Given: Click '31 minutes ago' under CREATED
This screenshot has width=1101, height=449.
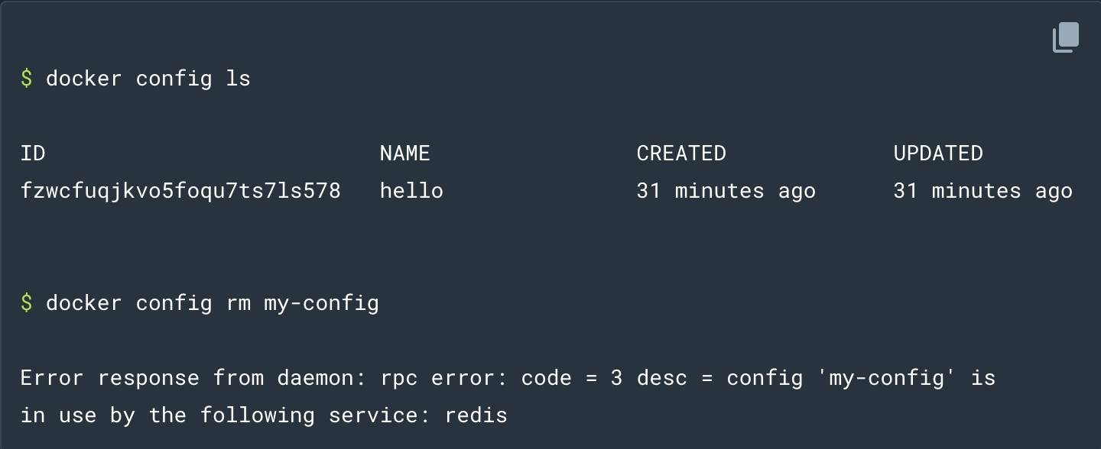Looking at the screenshot, I should (726, 191).
